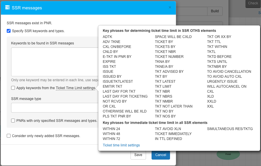Screen dimensions: 261x166
Task: Uncheck Specify SSR keywords and types
Action: tap(9, 31)
